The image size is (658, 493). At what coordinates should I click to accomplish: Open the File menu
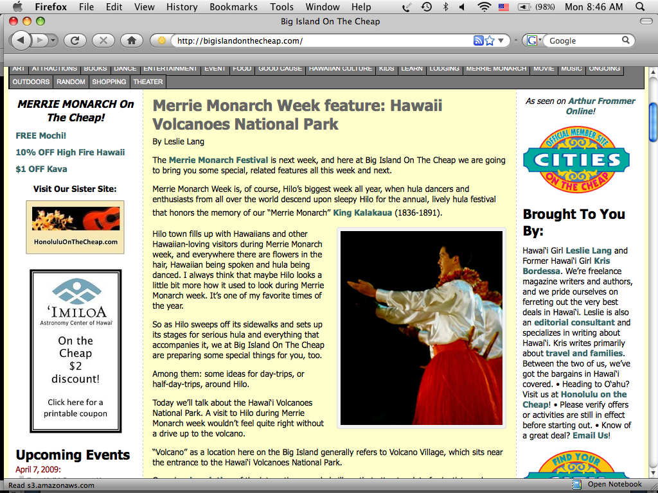point(87,6)
